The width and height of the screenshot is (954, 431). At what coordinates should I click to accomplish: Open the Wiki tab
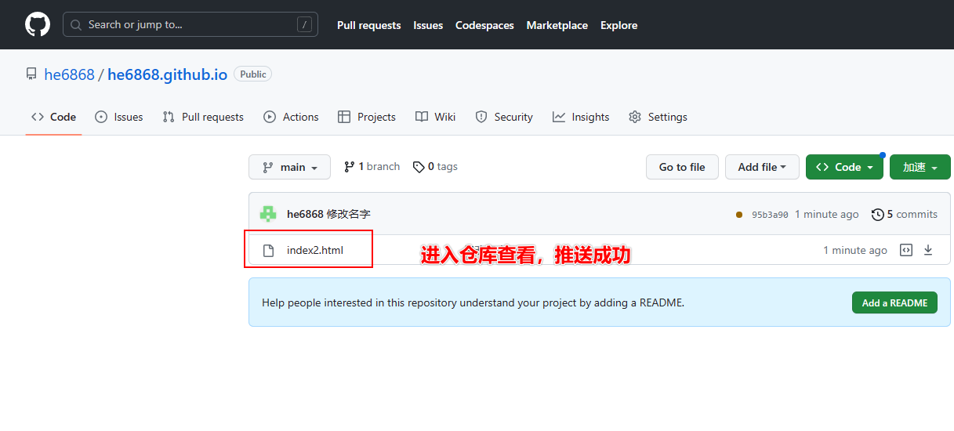pos(435,117)
